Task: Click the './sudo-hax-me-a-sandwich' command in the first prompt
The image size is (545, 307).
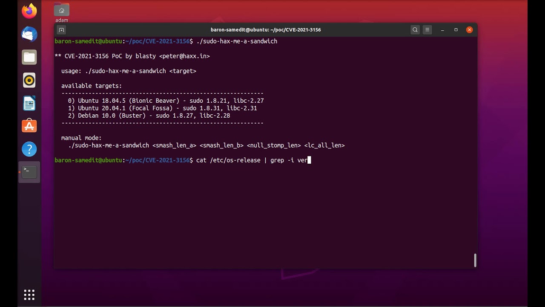Action: click(237, 41)
